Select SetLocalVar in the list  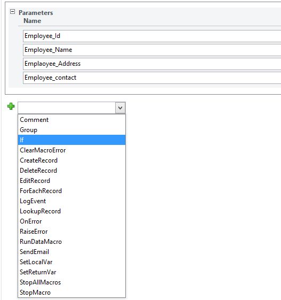pos(72,262)
